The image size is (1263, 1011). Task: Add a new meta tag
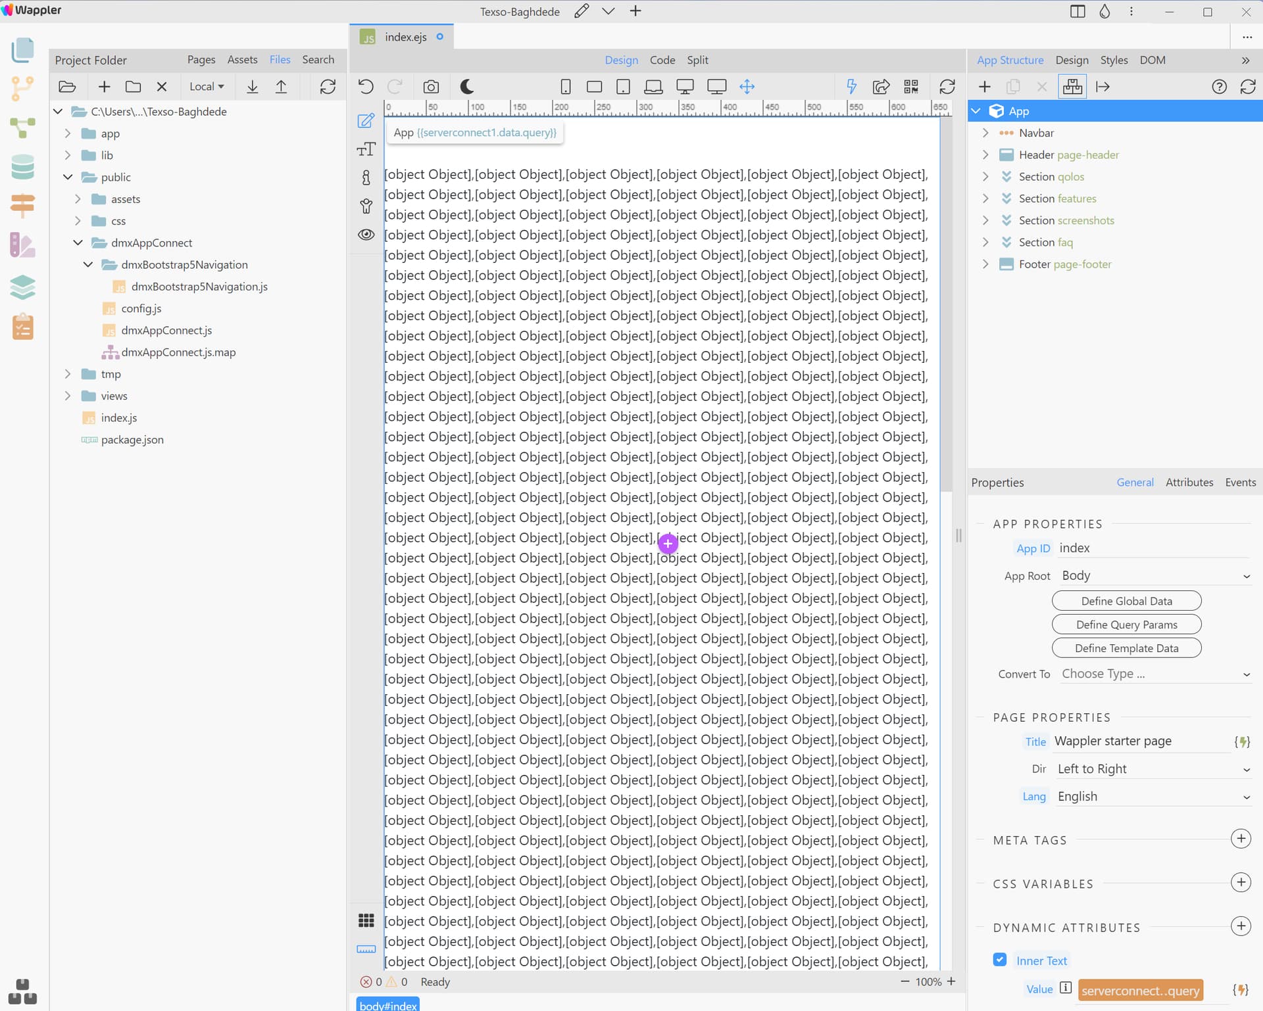[1241, 839]
